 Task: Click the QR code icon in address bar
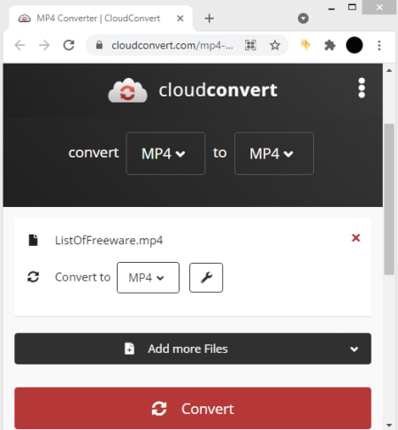(x=250, y=45)
